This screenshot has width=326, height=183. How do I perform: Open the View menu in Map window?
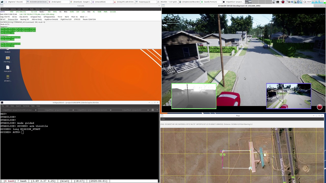pyautogui.click(x=163, y=119)
